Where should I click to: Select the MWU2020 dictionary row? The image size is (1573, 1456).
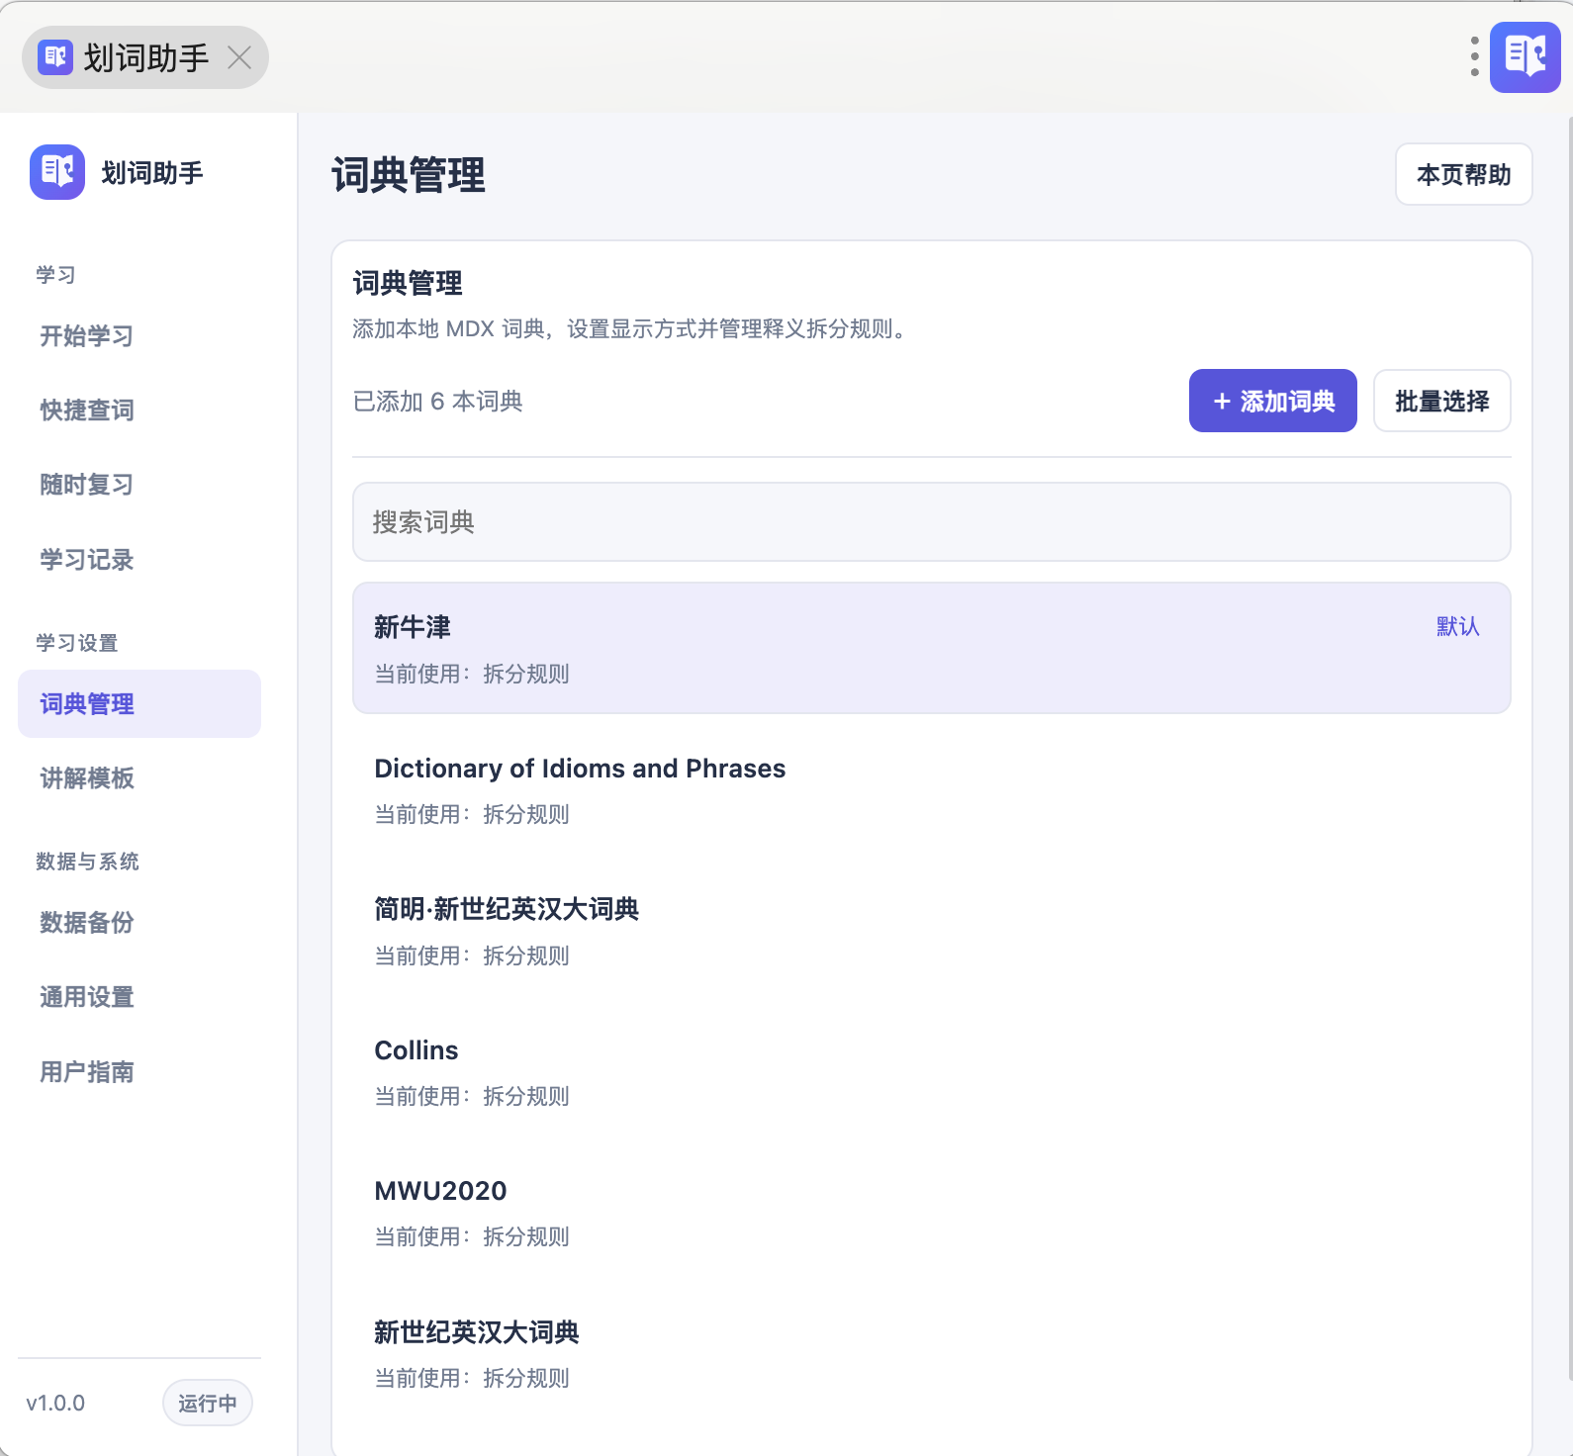pyautogui.click(x=932, y=1212)
